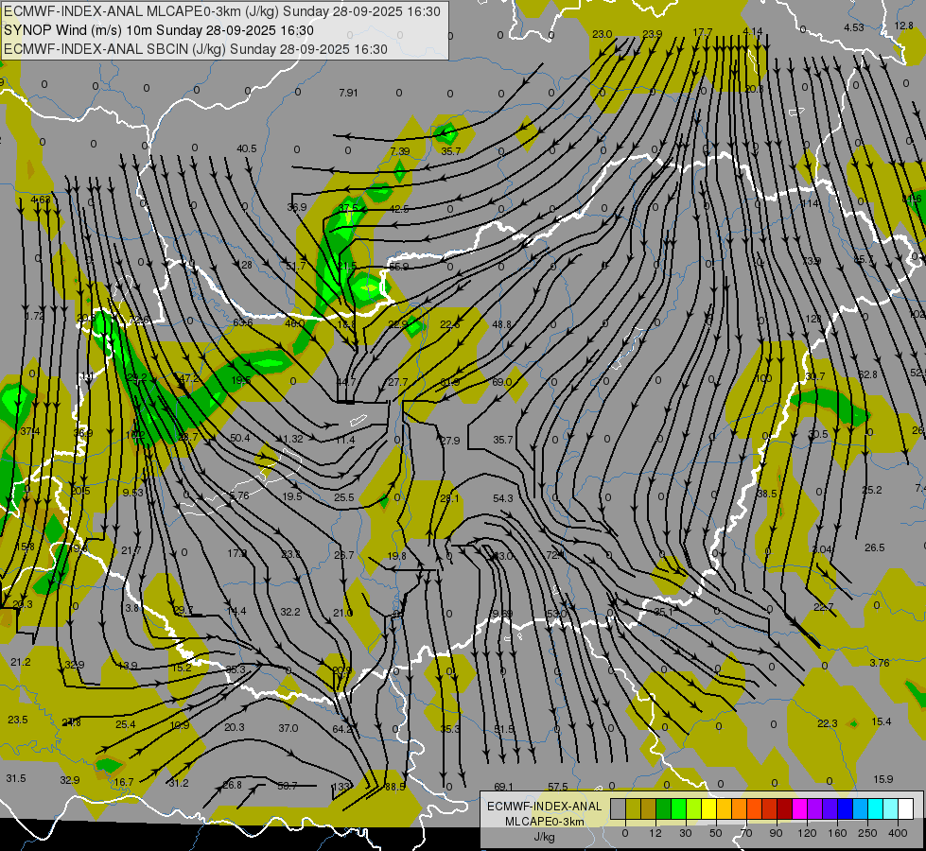Click the 54.3 value near map center
Viewport: 926px width, 851px height.
click(502, 498)
